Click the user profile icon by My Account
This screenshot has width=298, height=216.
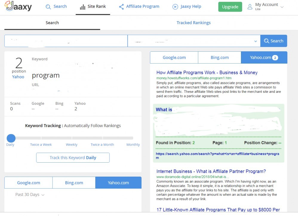click(250, 7)
